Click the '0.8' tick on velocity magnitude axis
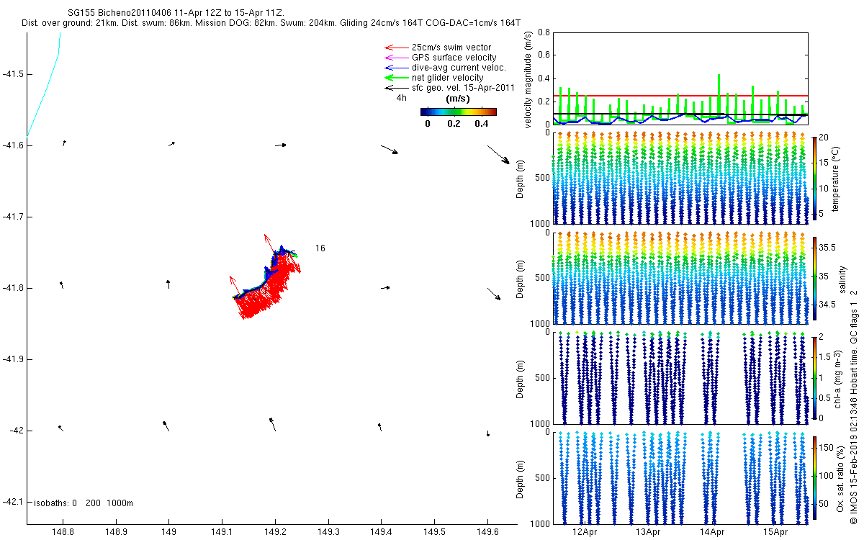The height and width of the screenshot is (540, 864). [543, 33]
